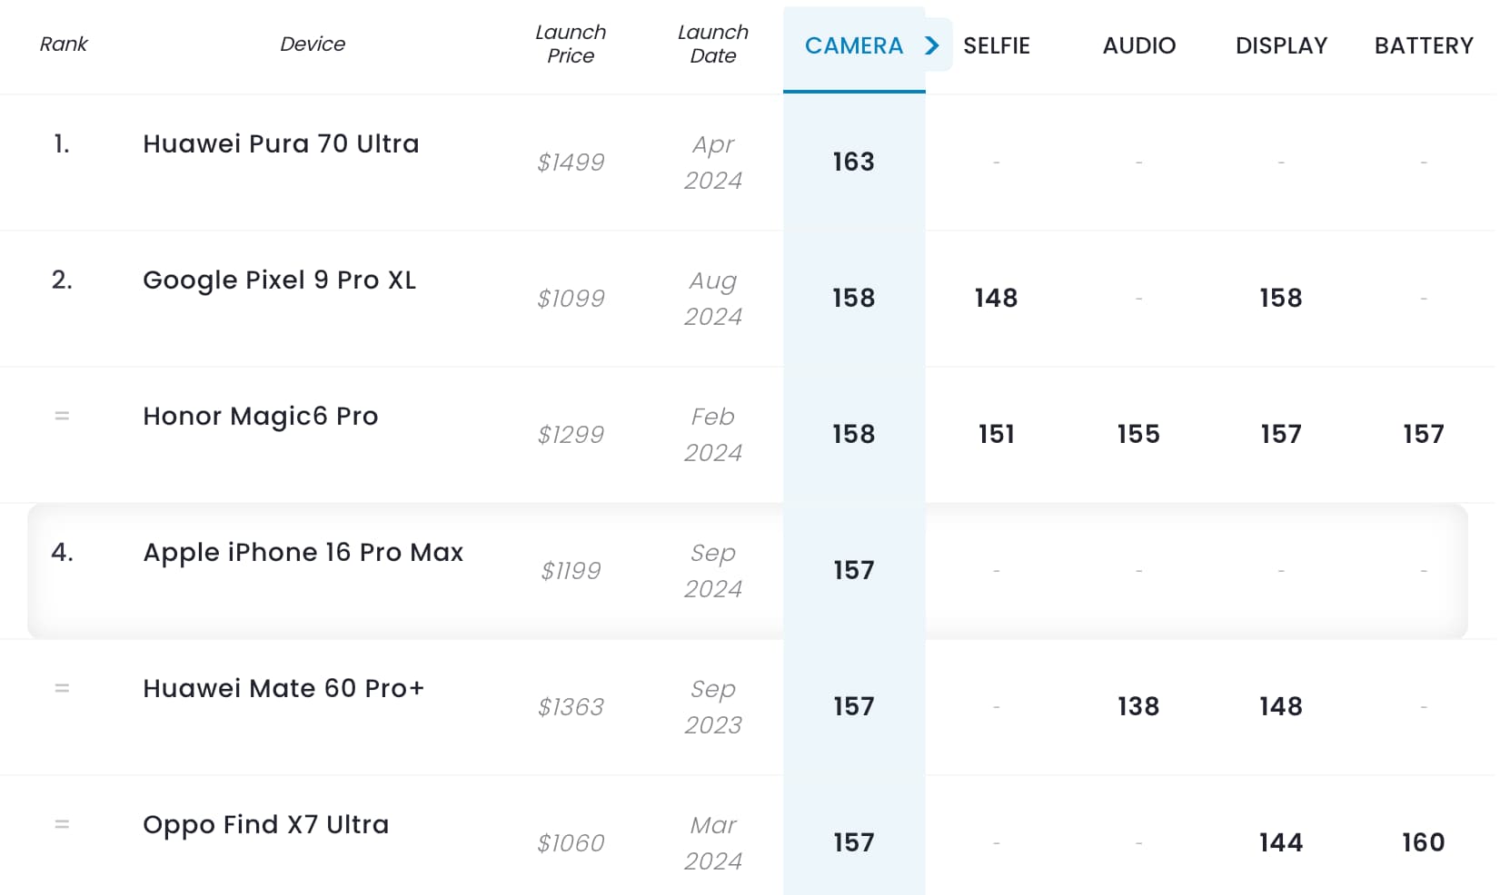Switch to the SELFIE ranking tab
The height and width of the screenshot is (895, 1510).
tap(997, 45)
